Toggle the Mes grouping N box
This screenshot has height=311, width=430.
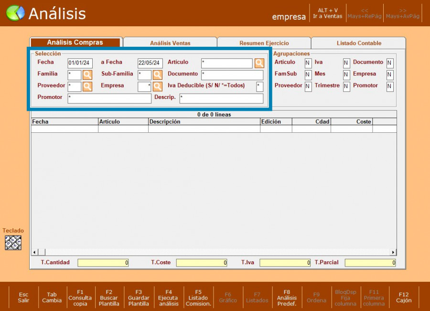(346, 75)
